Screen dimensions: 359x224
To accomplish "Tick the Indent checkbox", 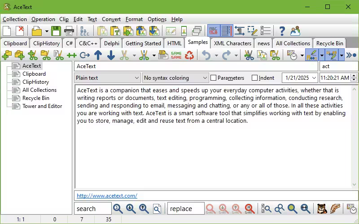I will [x=254, y=78].
